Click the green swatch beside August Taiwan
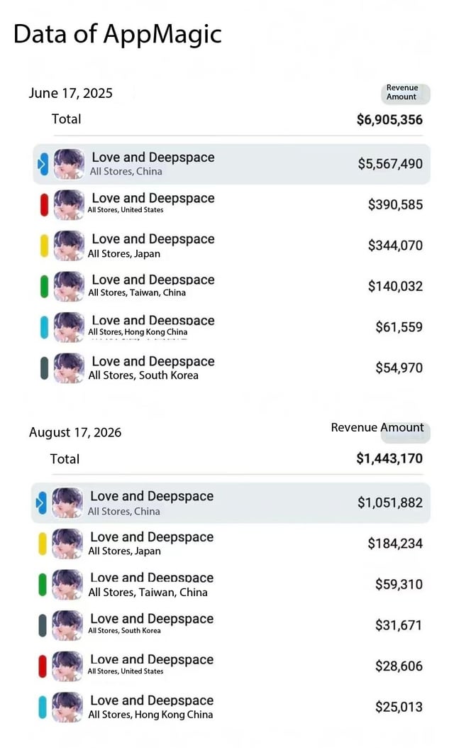Screen dimensions: 454x748 pos(43,585)
